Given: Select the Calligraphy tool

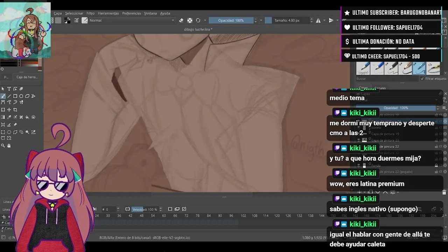Looking at the screenshot, I should (x=21, y=89).
